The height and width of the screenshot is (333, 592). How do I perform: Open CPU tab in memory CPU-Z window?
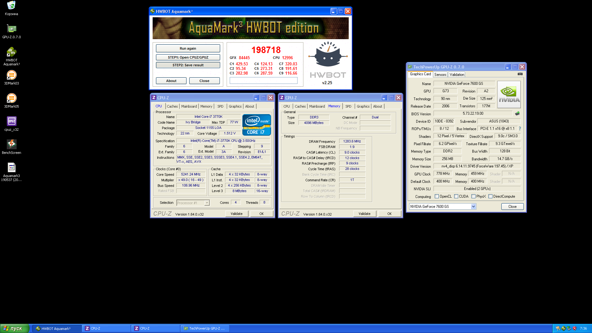[x=287, y=106]
